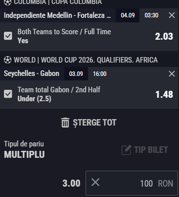Click the 3.00 total odds value
179x197 pixels.
click(x=71, y=183)
